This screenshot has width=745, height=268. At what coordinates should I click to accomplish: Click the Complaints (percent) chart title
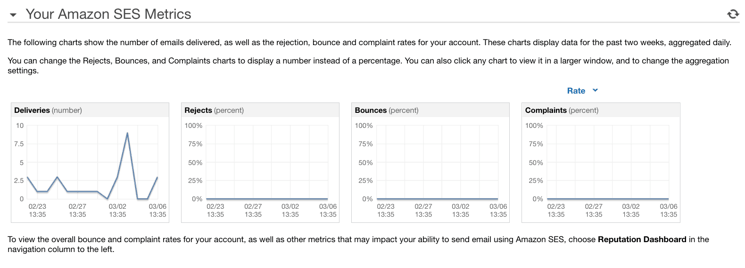[x=562, y=110]
